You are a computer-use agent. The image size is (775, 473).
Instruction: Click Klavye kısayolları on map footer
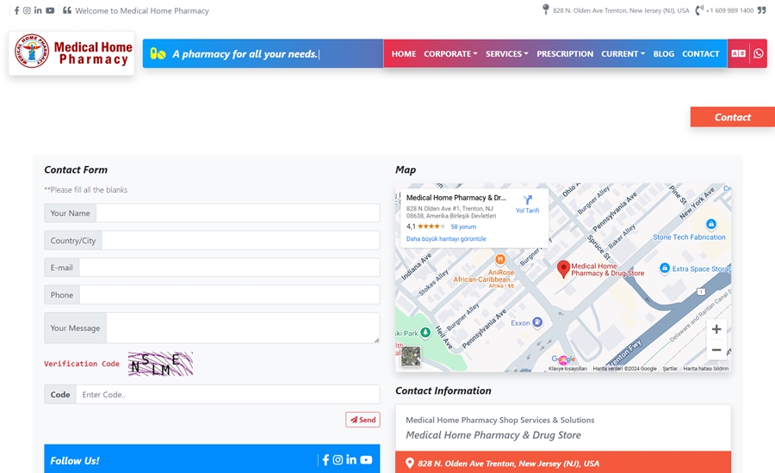click(567, 368)
